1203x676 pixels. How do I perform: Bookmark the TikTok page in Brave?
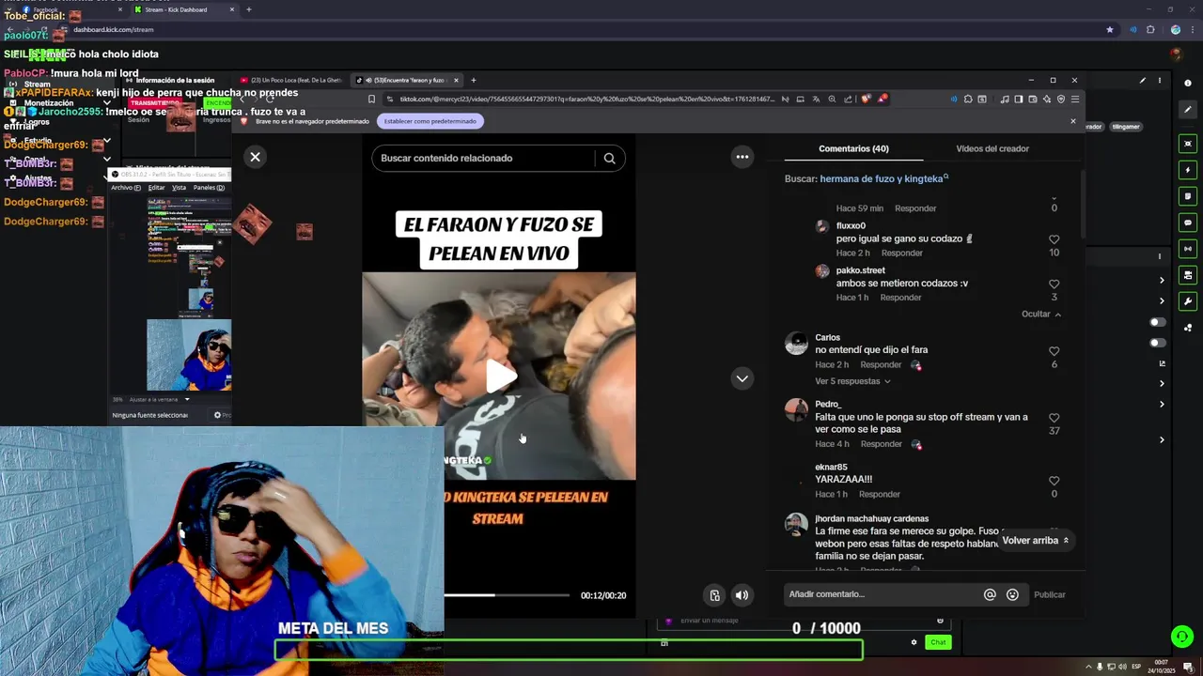click(372, 99)
